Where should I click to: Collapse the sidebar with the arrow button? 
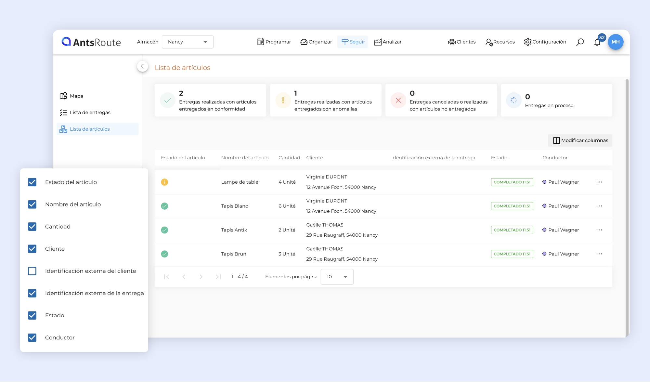[142, 66]
